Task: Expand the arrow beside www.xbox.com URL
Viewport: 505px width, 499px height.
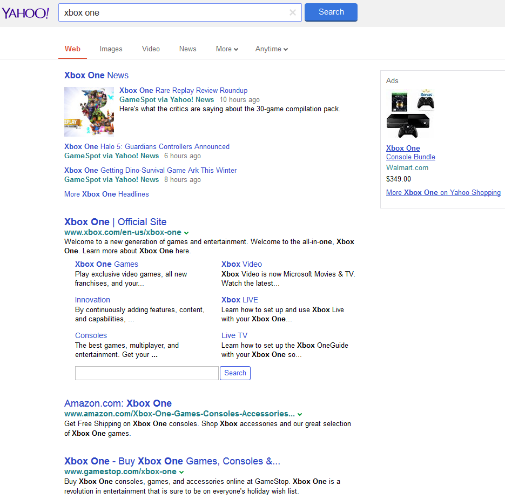Action: pyautogui.click(x=186, y=233)
